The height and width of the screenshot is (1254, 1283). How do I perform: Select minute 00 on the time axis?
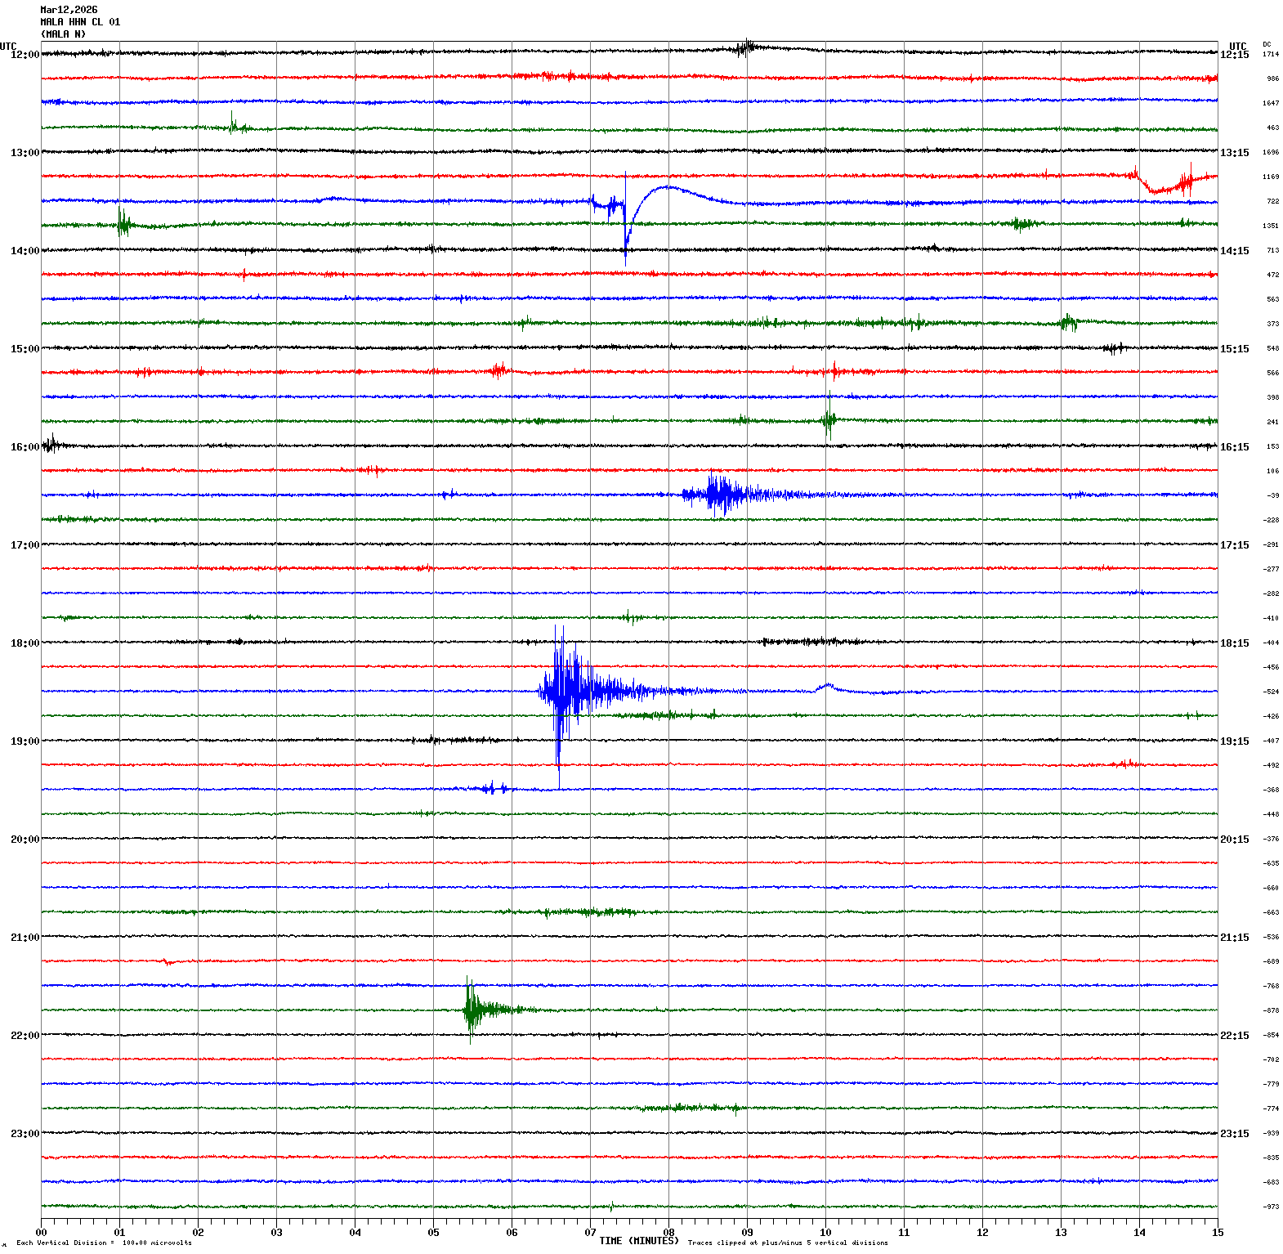[41, 1233]
